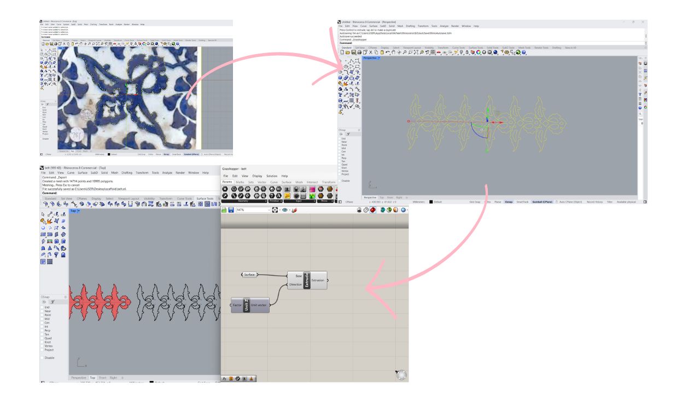Click the Grasshopper save file icon
Screen dimensions: 700x394
tap(231, 210)
